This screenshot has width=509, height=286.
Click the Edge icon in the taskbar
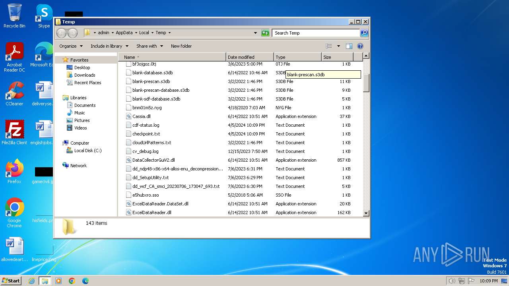[85, 281]
